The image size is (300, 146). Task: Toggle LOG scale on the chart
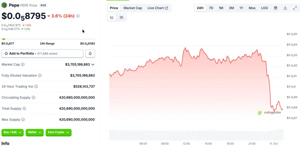(x=264, y=8)
